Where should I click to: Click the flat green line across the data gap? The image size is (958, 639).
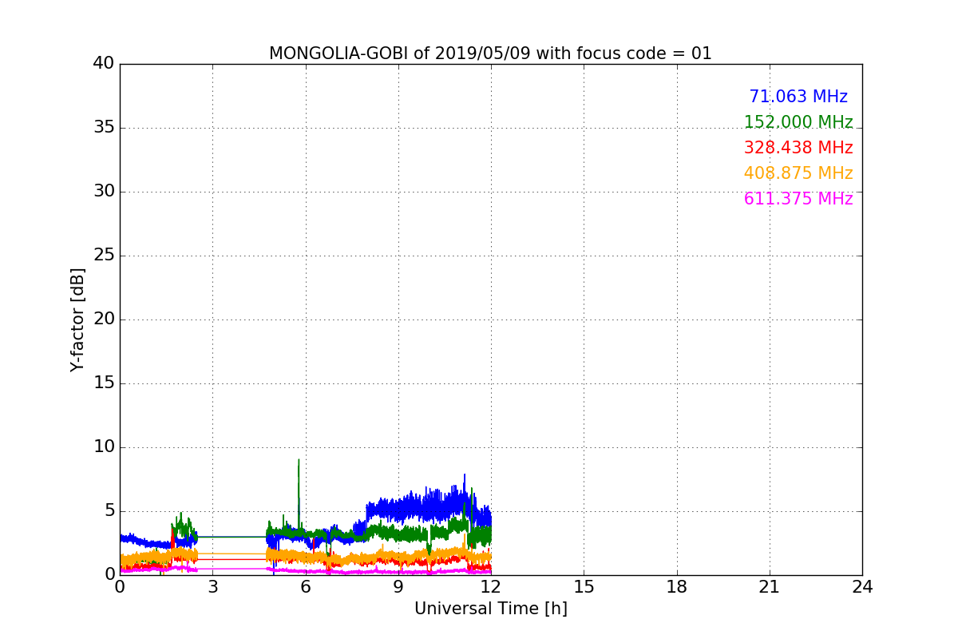click(x=232, y=537)
